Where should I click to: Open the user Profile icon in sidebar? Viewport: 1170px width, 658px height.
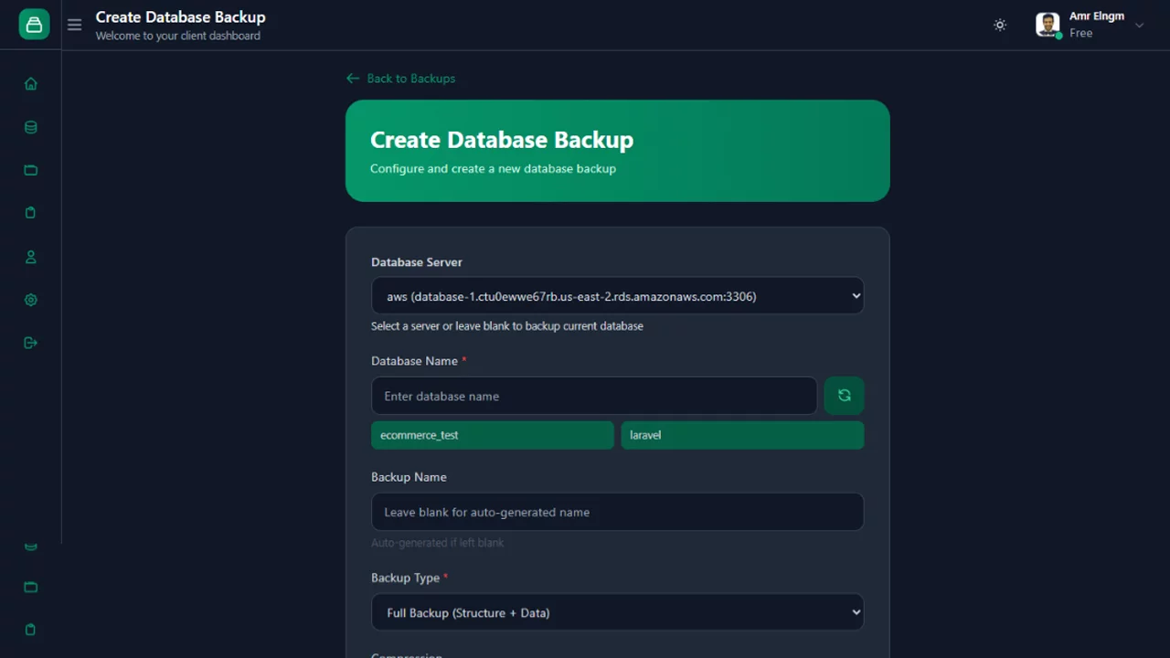pyautogui.click(x=30, y=257)
